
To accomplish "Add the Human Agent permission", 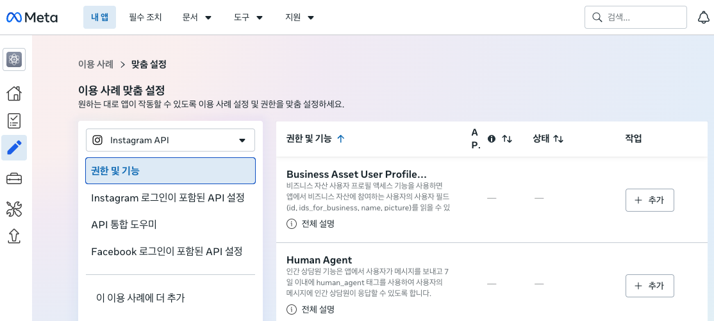I will pos(649,286).
